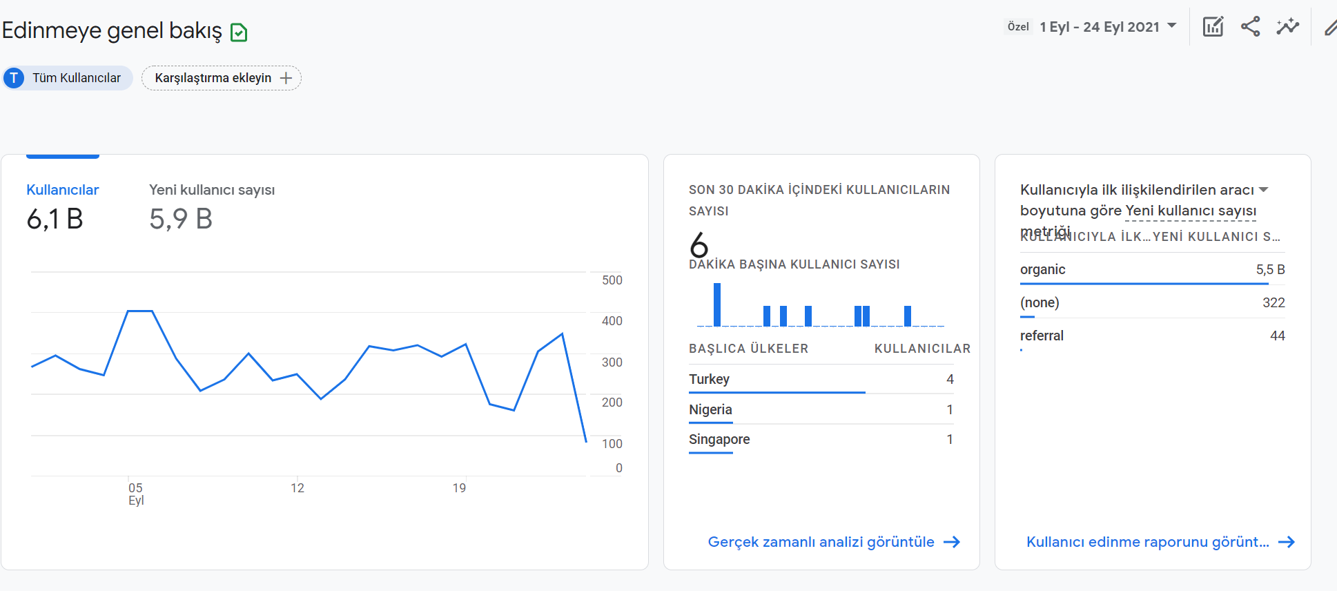Open the customize report icon
The height and width of the screenshot is (591, 1337).
point(1213,27)
